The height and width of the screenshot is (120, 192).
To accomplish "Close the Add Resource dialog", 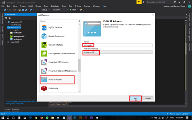I will pos(152,15).
